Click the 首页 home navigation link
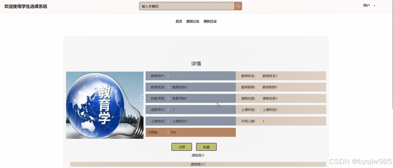 click(178, 21)
